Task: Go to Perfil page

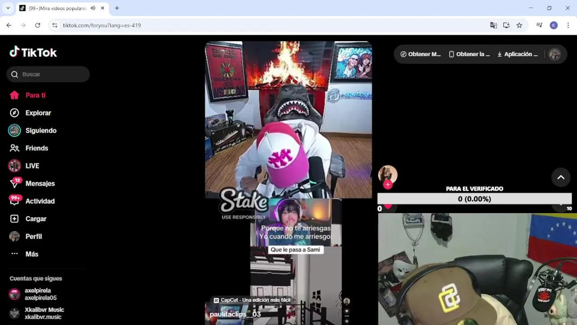Action: coord(33,236)
